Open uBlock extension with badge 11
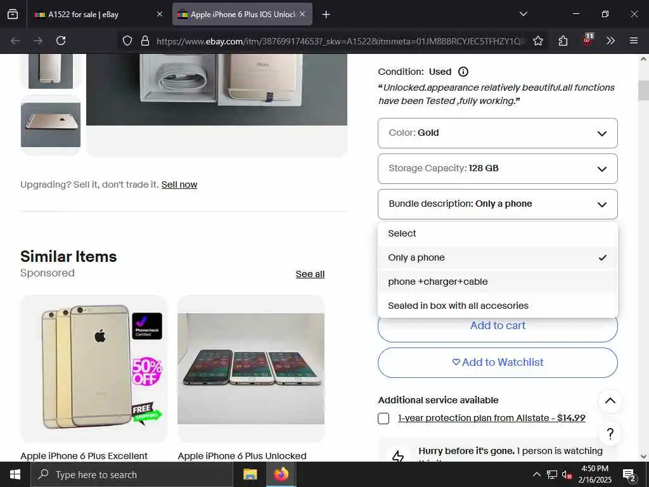649x487 pixels. pyautogui.click(x=588, y=40)
